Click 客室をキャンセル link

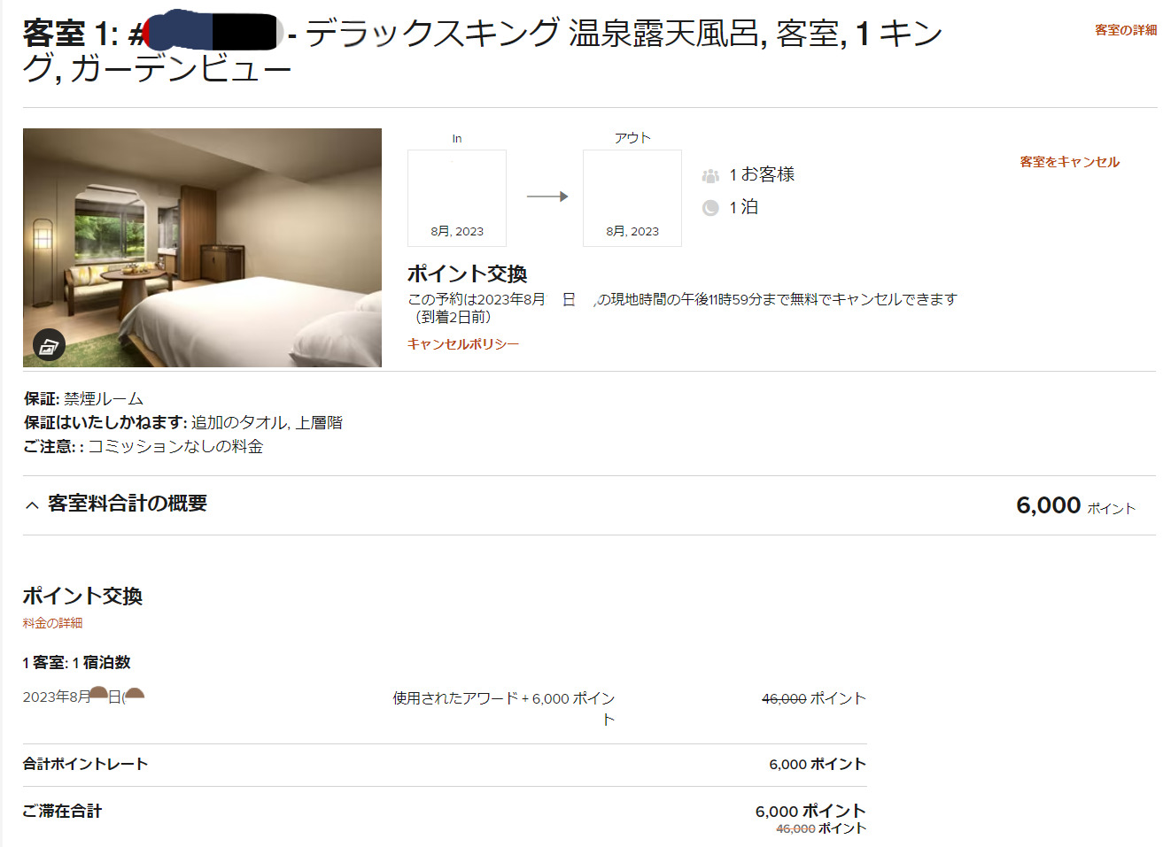pos(1069,162)
